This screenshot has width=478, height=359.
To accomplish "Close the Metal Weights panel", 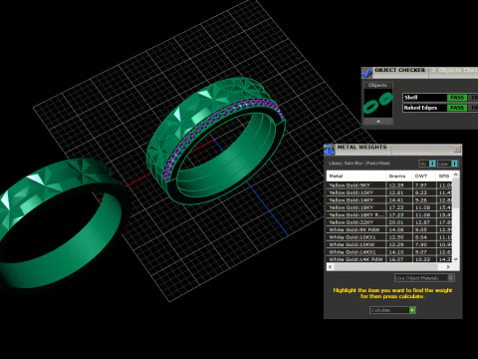I will 457,150.
